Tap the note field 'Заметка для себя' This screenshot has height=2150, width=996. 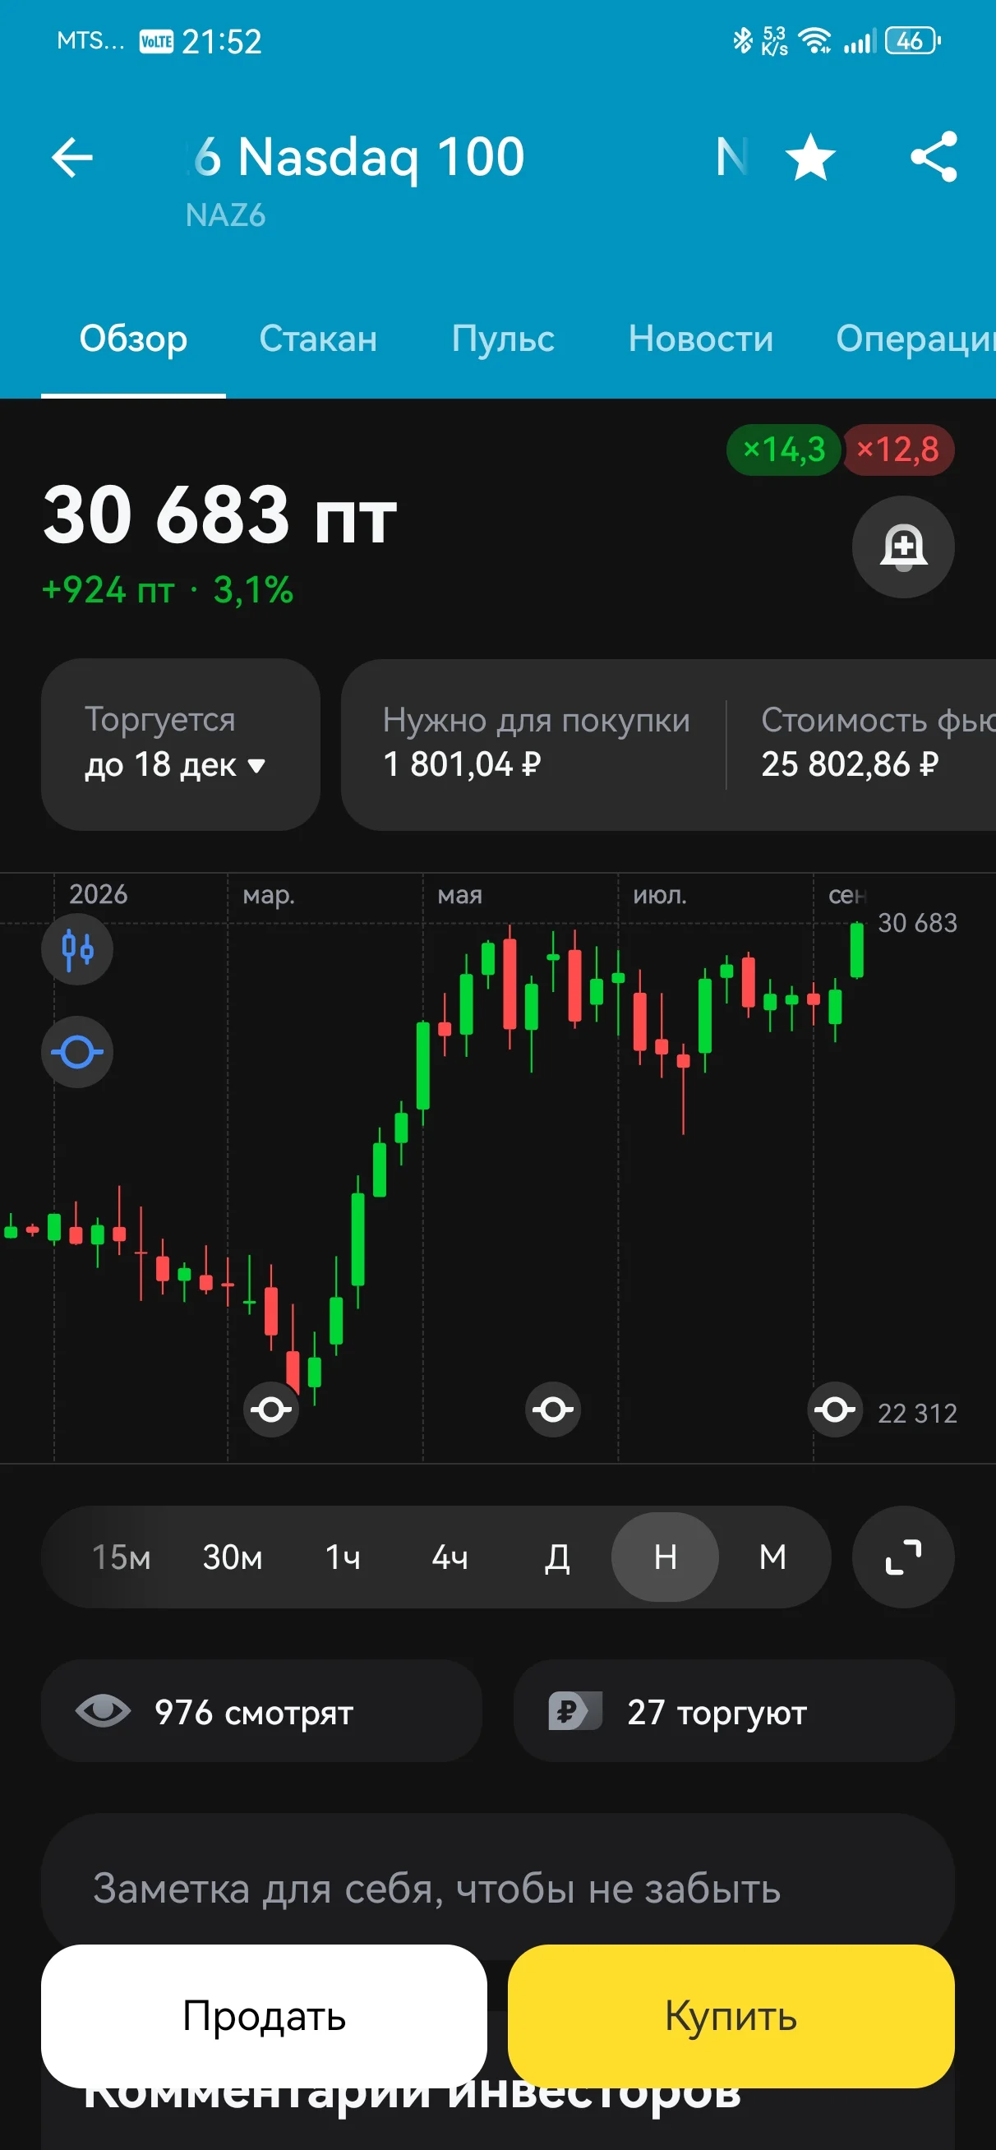tap(497, 1887)
